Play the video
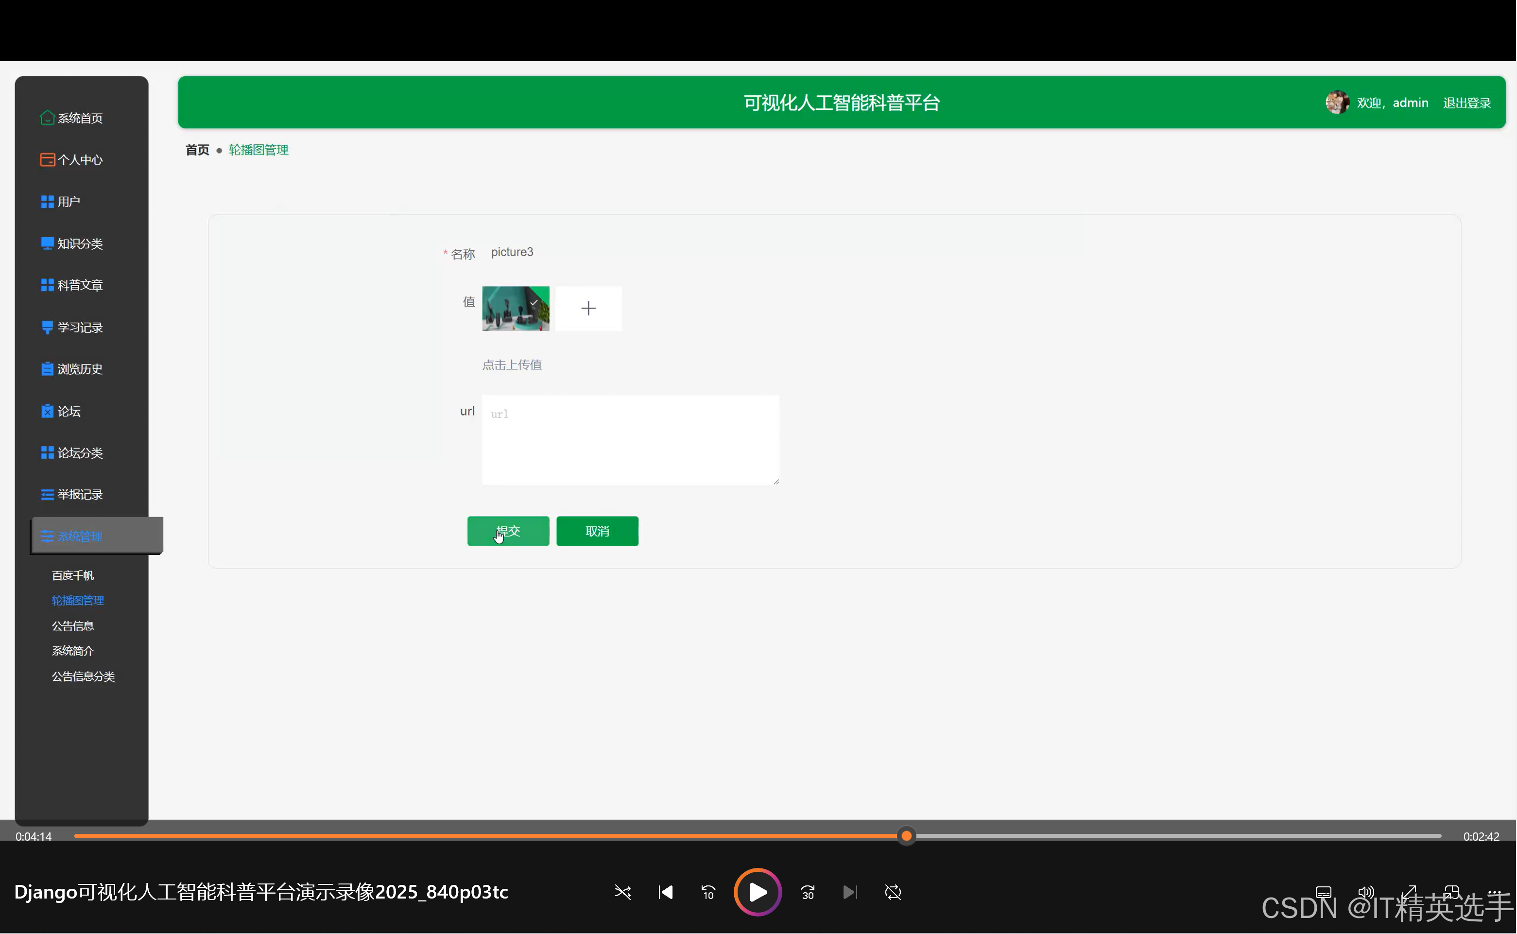1517x934 pixels. coord(757,892)
